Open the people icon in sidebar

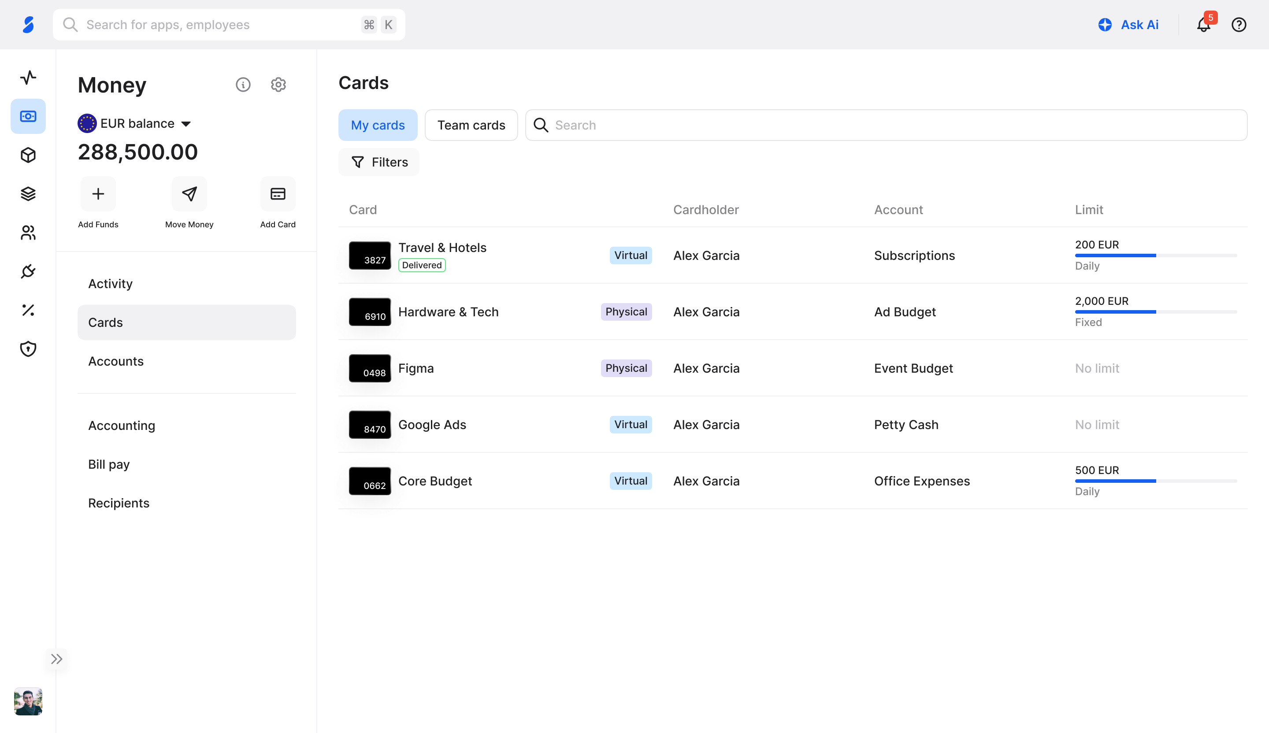(x=28, y=233)
